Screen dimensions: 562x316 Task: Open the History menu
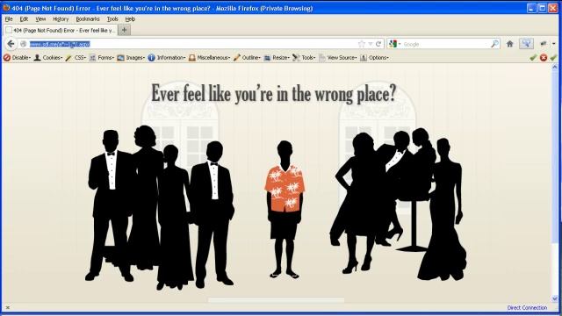point(61,19)
